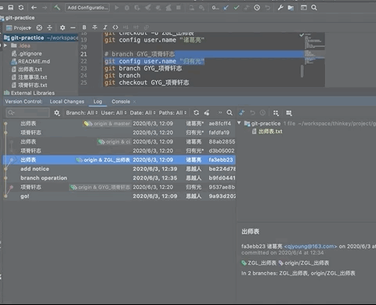
Task: Select the go! commit row
Action: (x=119, y=196)
